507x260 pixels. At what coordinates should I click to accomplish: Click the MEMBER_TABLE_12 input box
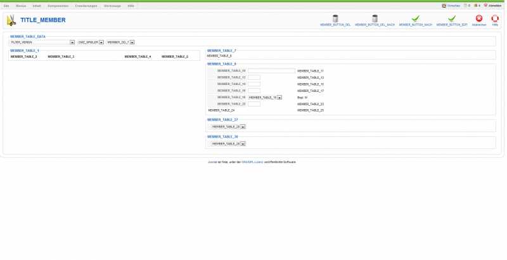pos(254,77)
